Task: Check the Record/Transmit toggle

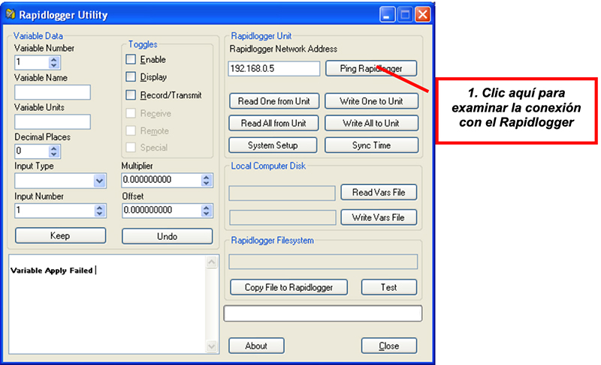Action: 131,94
